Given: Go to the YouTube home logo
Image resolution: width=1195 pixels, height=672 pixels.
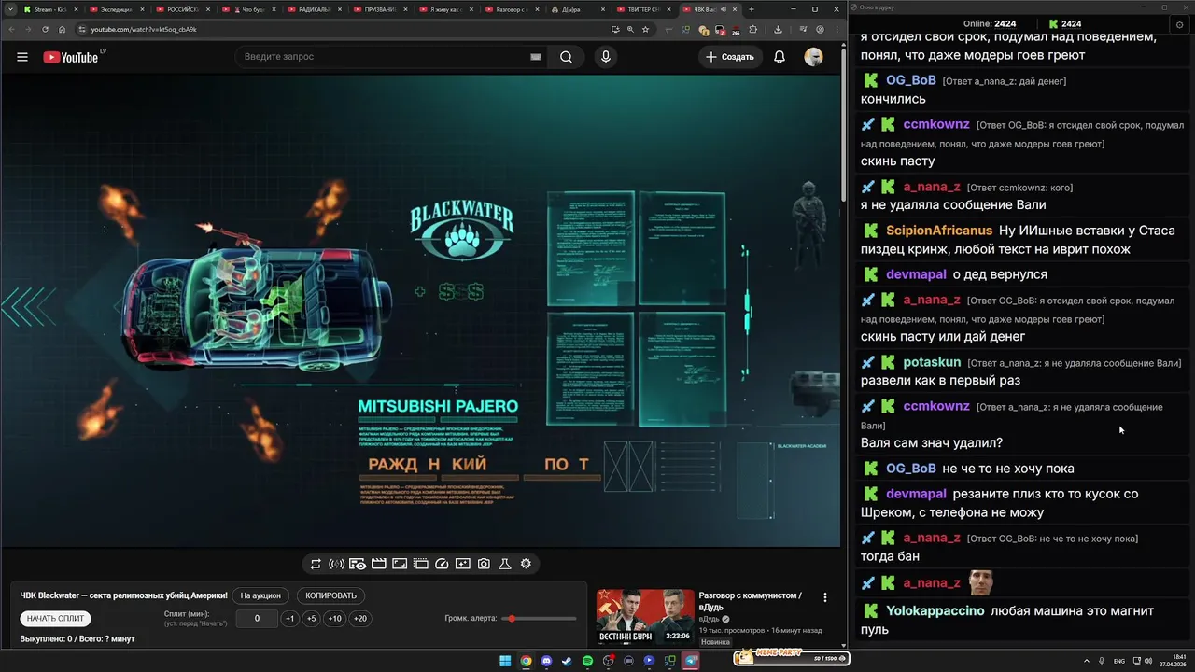Looking at the screenshot, I should [71, 57].
